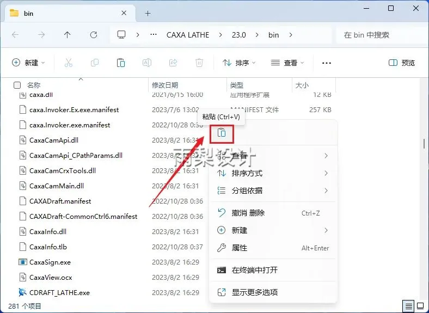Open hidden breadcrumb path ellipsis
This screenshot has width=429, height=313.
(154, 35)
